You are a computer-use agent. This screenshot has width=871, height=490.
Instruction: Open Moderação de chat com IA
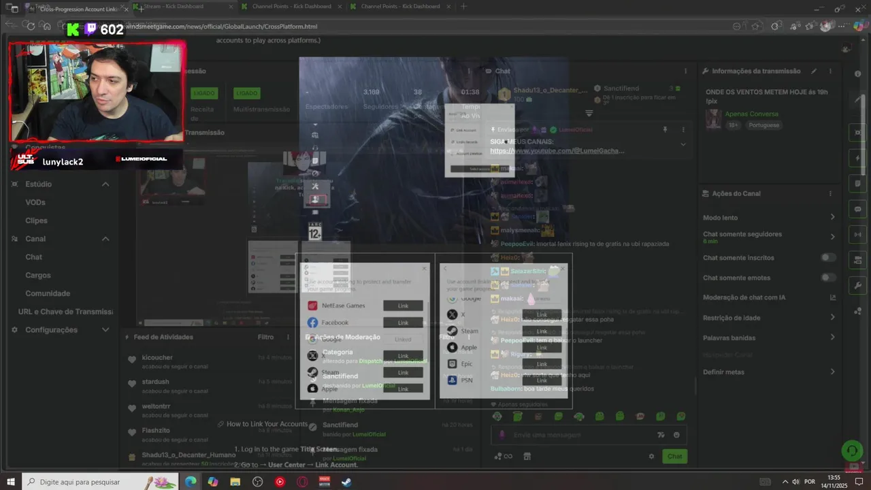[769, 297]
